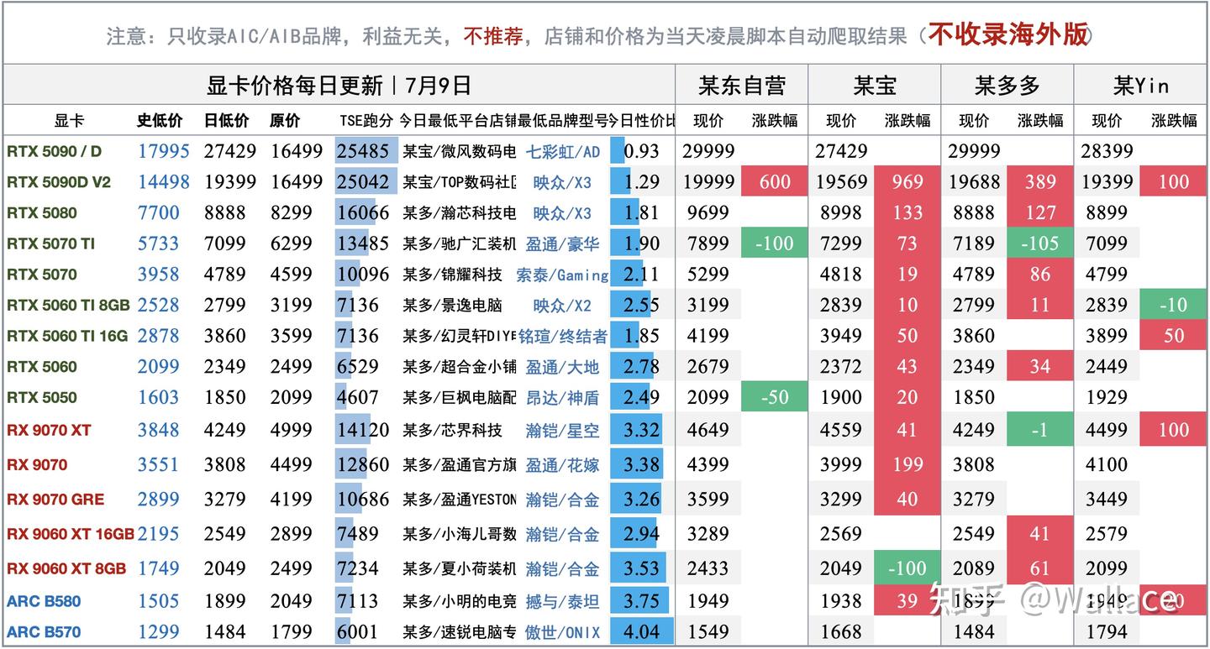Select the RTX 5090 / D row label
Image resolution: width=1210 pixels, height=649 pixels.
pos(54,152)
